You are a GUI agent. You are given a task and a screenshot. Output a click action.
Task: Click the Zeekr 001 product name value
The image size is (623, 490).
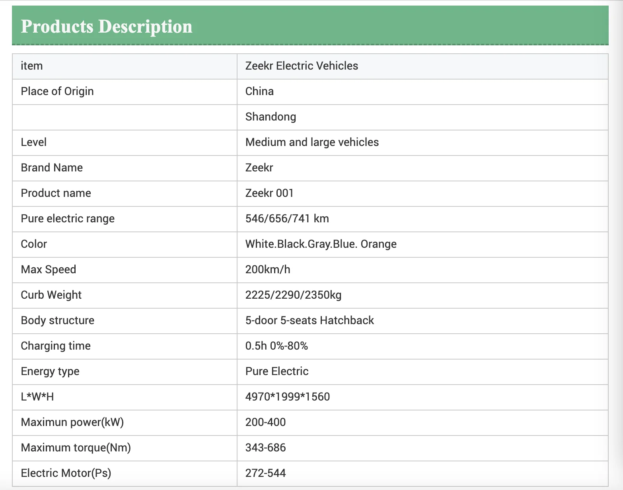pyautogui.click(x=269, y=193)
